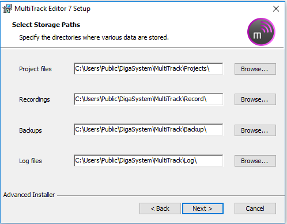The image size is (287, 224).
Task: Cancel the installation
Action: coord(255,208)
